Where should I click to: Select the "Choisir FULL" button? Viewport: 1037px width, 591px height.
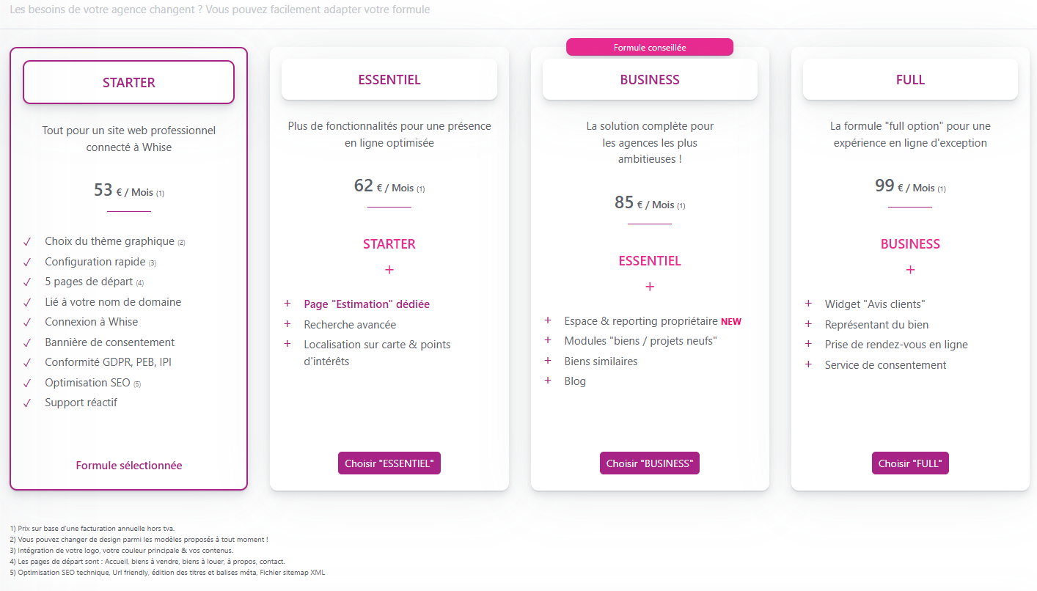[910, 463]
